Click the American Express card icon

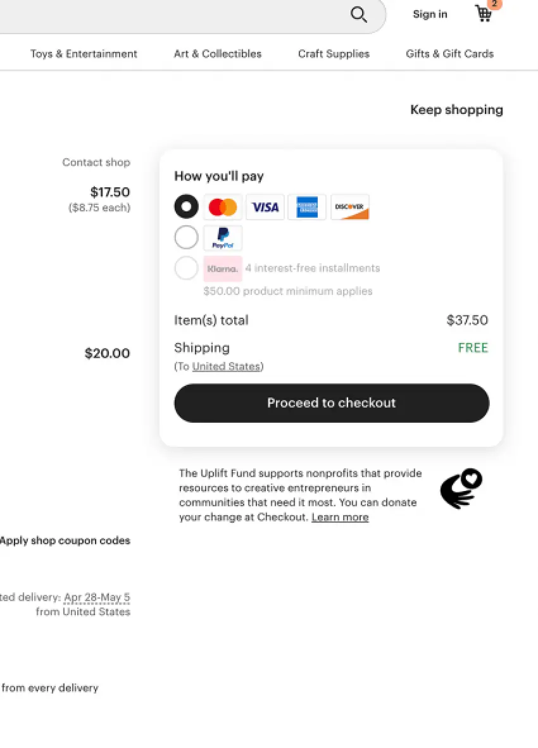307,207
